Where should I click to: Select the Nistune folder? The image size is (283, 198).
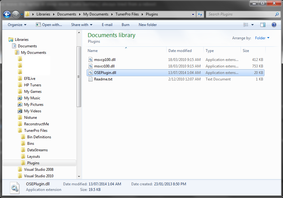(x=31, y=117)
